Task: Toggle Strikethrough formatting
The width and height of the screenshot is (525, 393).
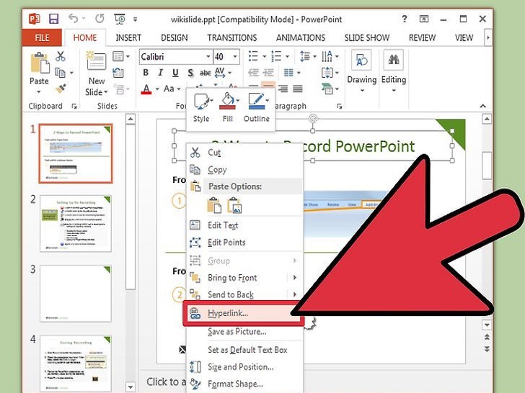Action: [x=205, y=73]
